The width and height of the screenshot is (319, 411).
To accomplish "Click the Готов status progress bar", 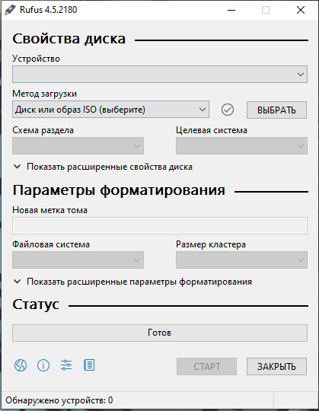I will tap(160, 333).
